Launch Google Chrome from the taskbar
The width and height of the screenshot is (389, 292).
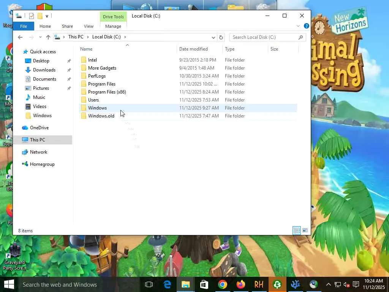(223, 284)
